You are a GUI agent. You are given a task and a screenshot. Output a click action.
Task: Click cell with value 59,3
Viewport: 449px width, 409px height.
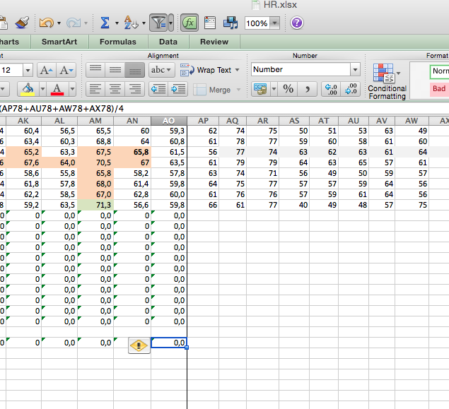tap(169, 131)
